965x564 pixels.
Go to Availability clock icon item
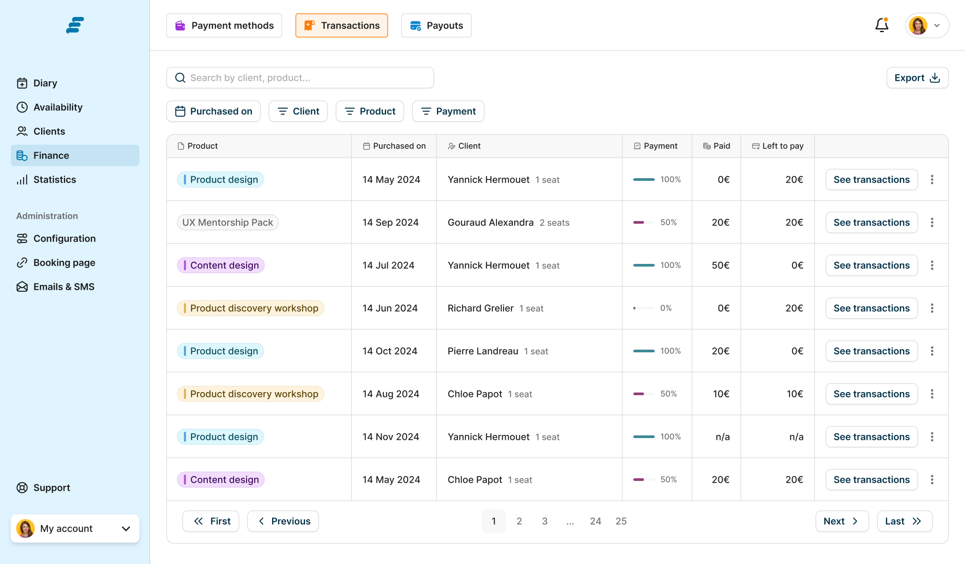57,107
